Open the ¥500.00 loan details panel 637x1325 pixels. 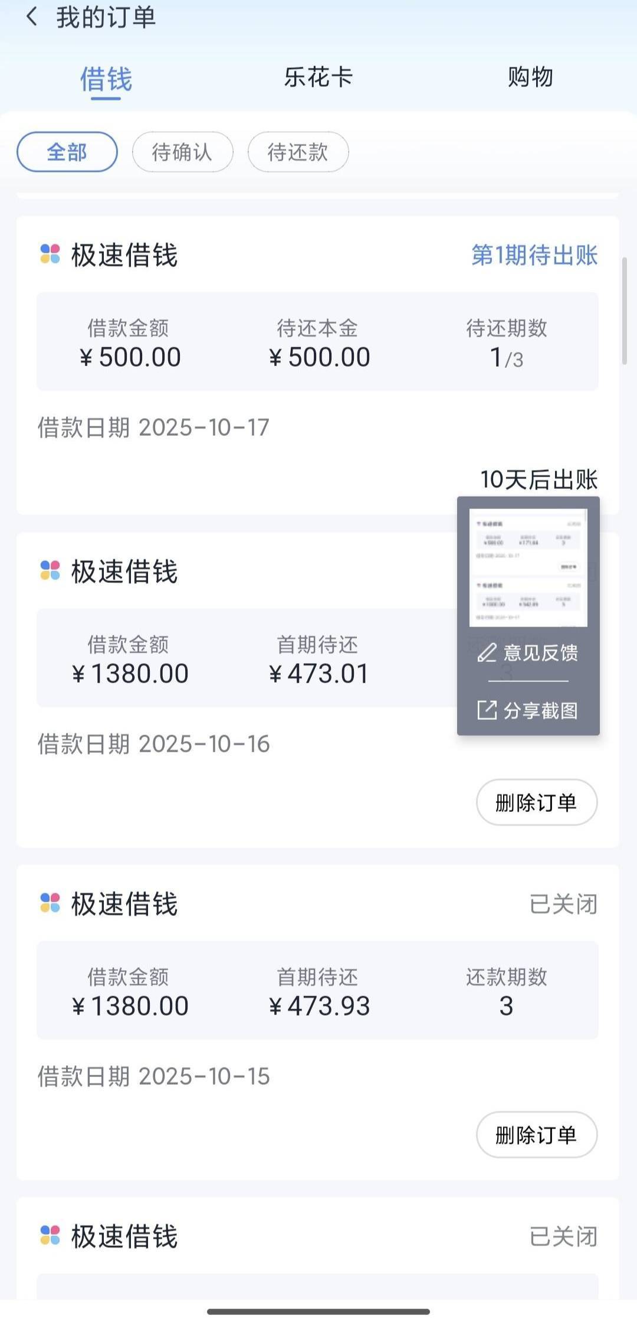click(x=317, y=341)
